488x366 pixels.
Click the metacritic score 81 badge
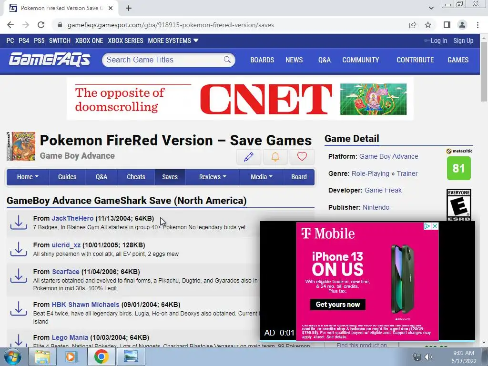(x=459, y=168)
